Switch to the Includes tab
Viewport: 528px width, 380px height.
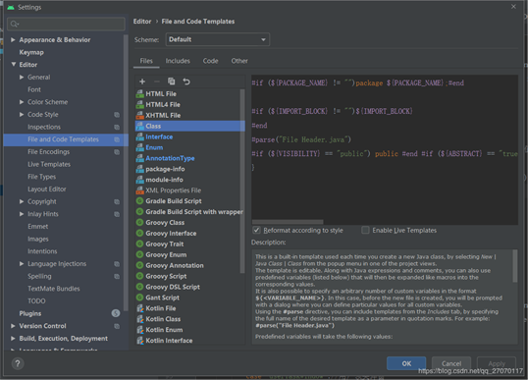point(178,61)
